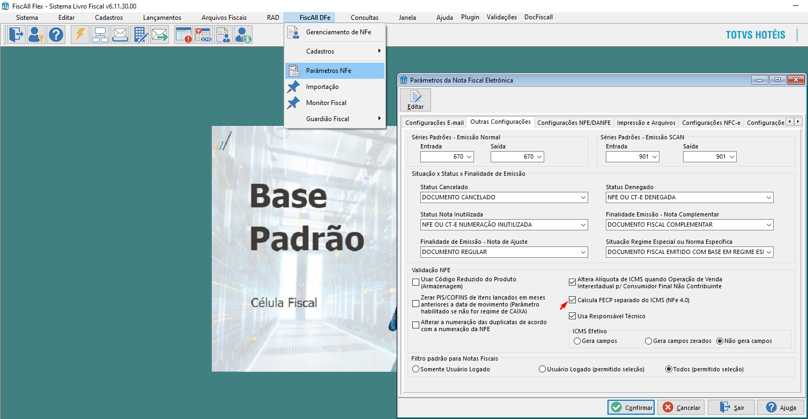The height and width of the screenshot is (419, 808).
Task: Click the ICMS table toolbar icon
Action: tap(203, 35)
